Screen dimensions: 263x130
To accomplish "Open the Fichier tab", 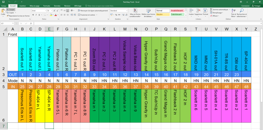I will tap(4, 6).
